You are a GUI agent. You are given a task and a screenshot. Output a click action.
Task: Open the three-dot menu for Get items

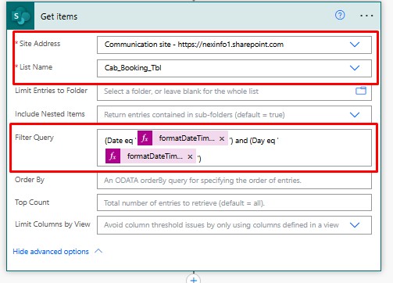tap(366, 16)
